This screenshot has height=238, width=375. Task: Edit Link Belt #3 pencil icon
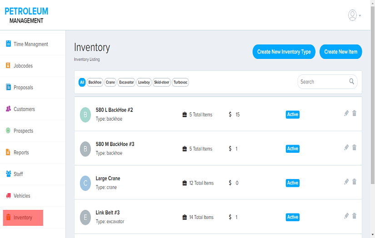tap(346, 216)
